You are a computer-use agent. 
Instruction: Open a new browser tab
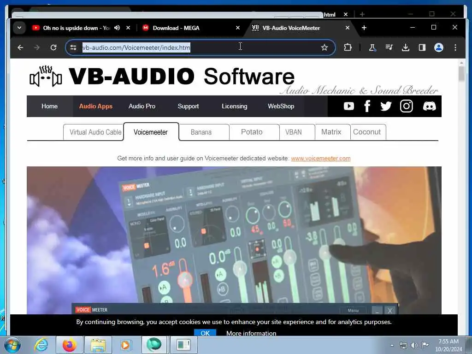pyautogui.click(x=364, y=28)
